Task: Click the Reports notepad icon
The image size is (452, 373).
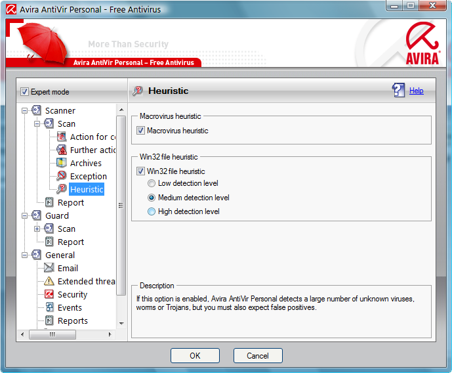Action: point(49,320)
